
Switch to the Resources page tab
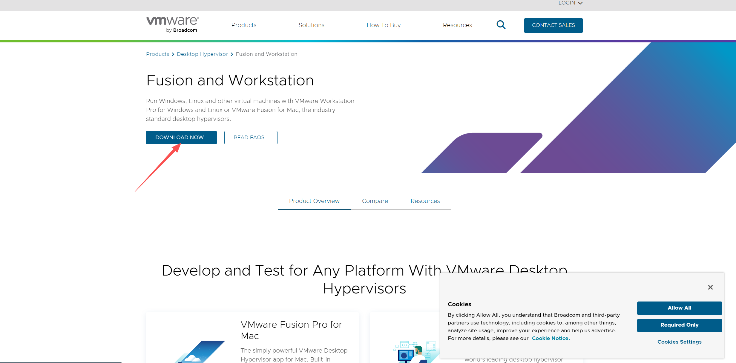click(425, 201)
